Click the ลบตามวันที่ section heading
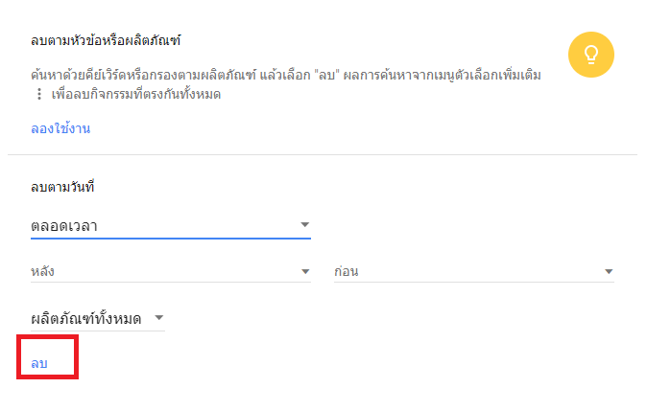This screenshot has width=671, height=411. [67, 186]
